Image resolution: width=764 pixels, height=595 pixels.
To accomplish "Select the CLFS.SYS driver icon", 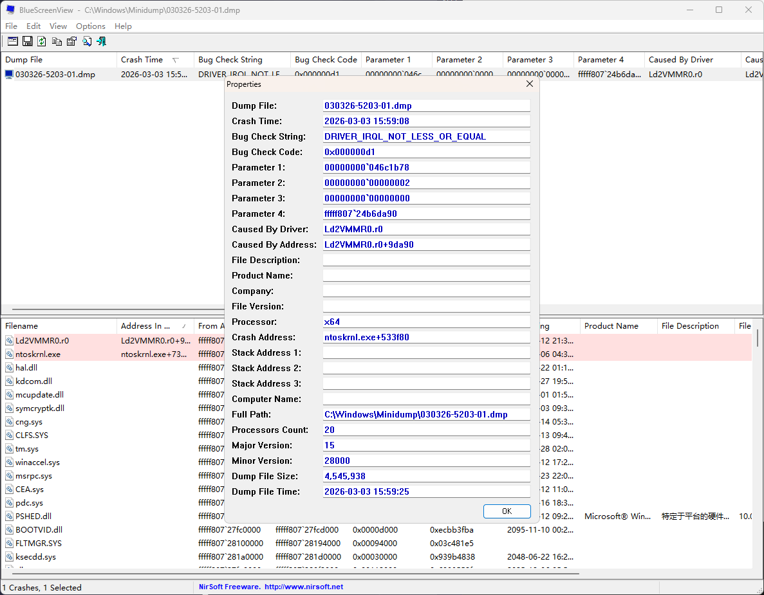I will point(9,435).
